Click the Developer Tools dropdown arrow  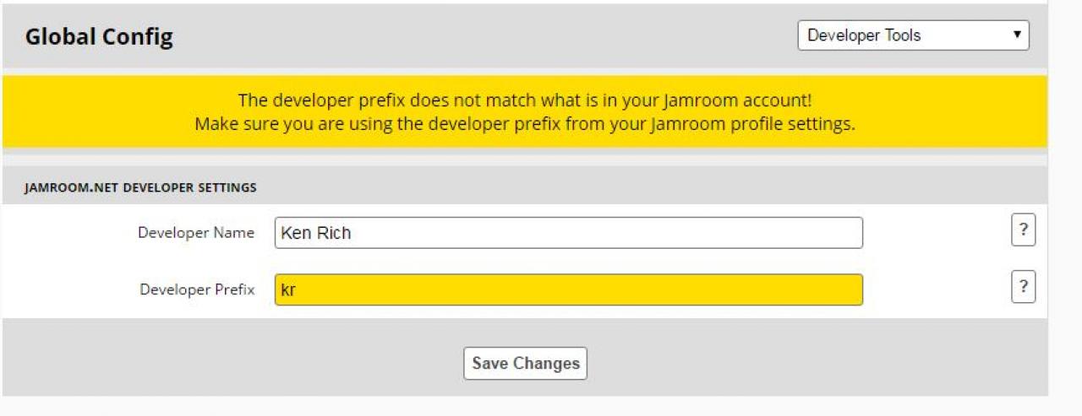1016,35
